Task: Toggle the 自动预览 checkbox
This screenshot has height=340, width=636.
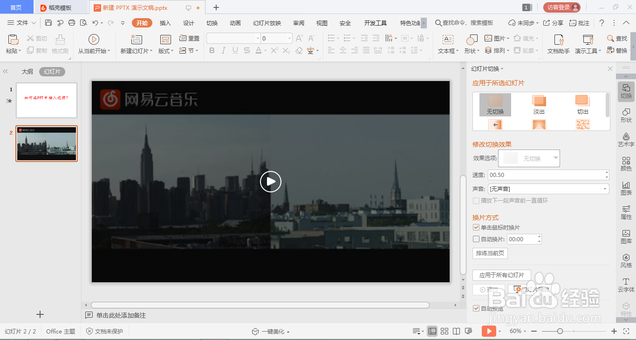Action: tap(476, 308)
